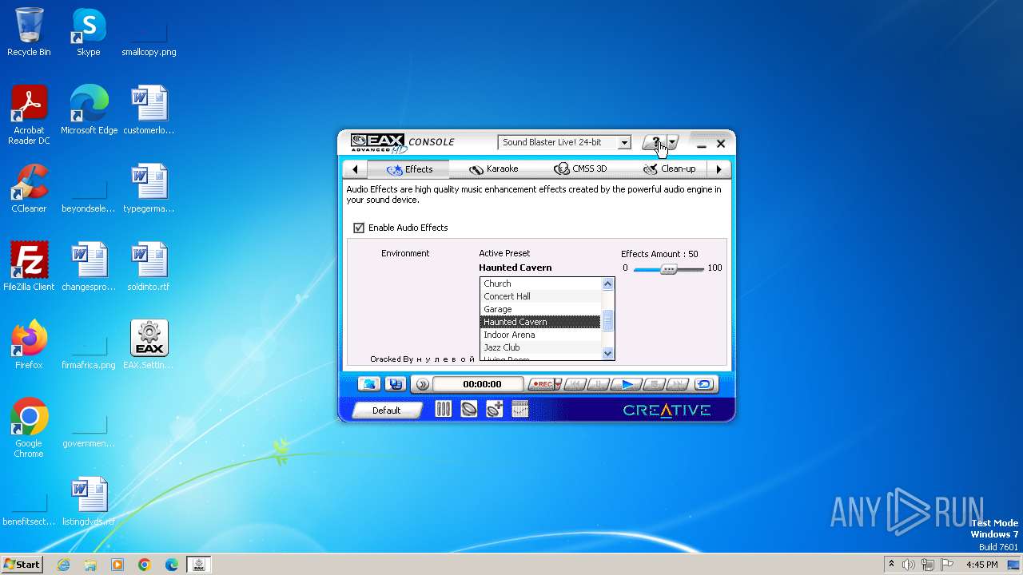Switch to the Clean-up tab
This screenshot has height=575, width=1023.
(x=670, y=169)
